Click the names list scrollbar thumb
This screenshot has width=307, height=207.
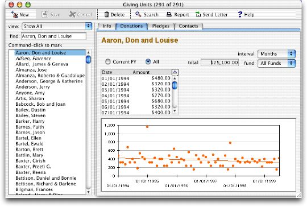88,60
